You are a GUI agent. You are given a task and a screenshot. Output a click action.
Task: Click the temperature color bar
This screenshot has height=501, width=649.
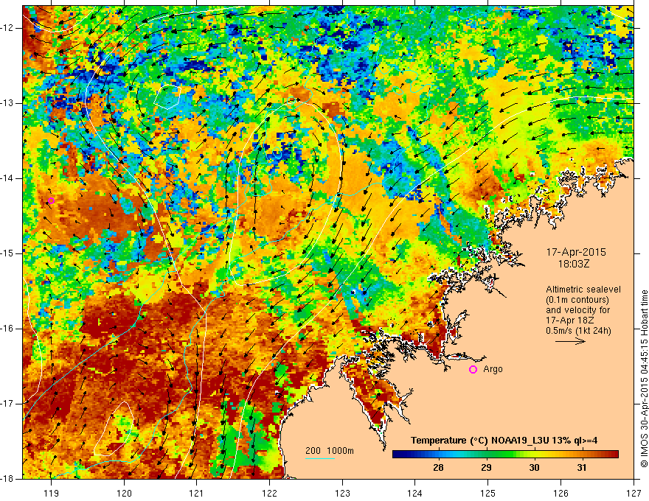coord(505,455)
